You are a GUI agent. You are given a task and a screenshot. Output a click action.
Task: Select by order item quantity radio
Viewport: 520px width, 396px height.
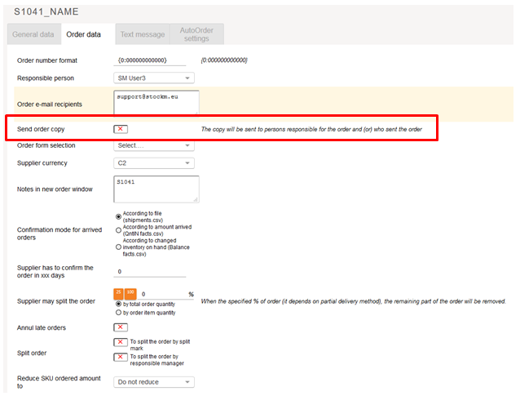(118, 312)
